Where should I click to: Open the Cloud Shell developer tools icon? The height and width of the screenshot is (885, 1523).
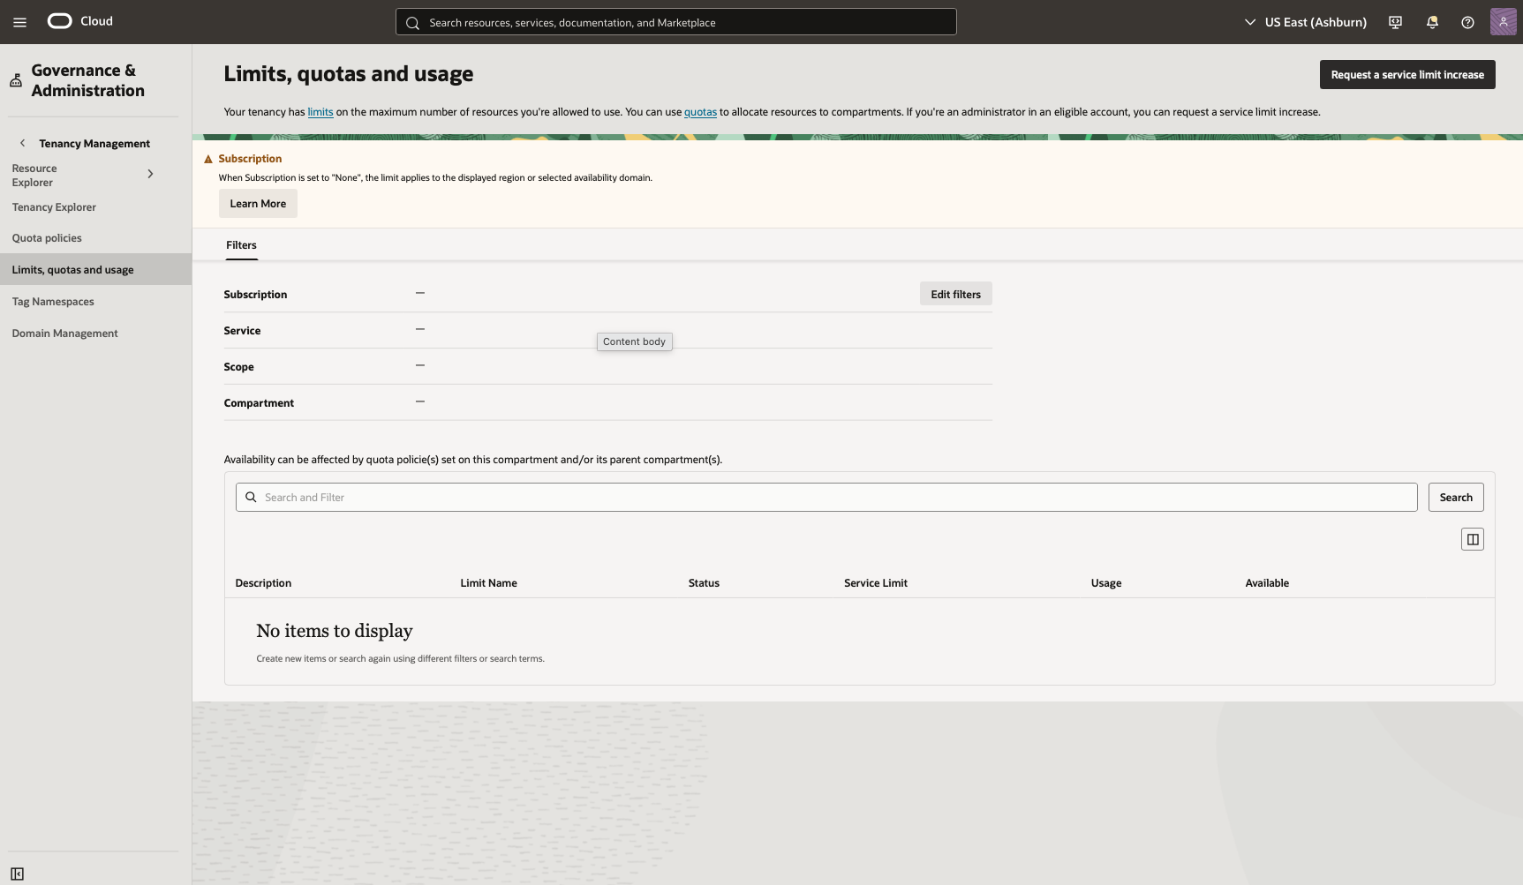(1395, 22)
